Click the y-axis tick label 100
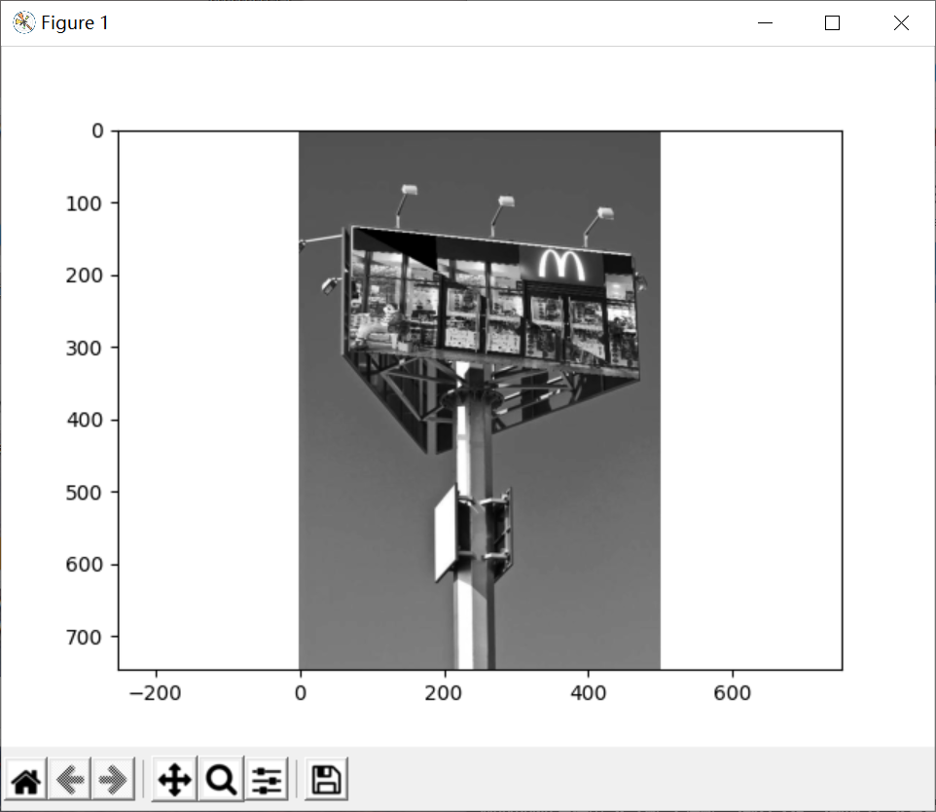Image resolution: width=936 pixels, height=812 pixels. 85,203
